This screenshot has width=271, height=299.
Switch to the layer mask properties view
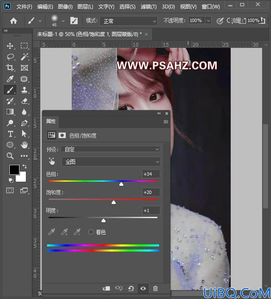62,136
